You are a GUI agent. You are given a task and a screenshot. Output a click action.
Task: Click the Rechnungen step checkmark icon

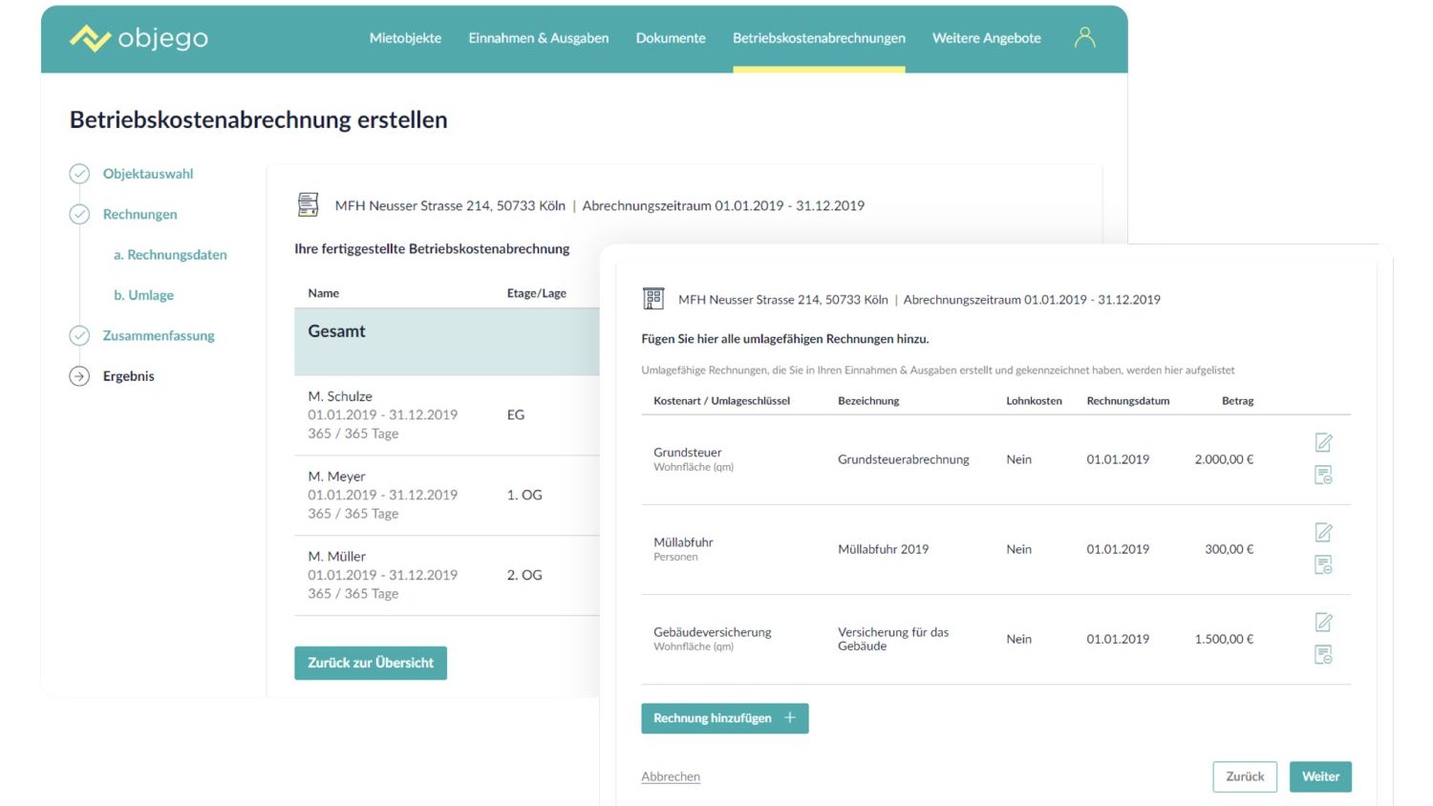pyautogui.click(x=79, y=214)
